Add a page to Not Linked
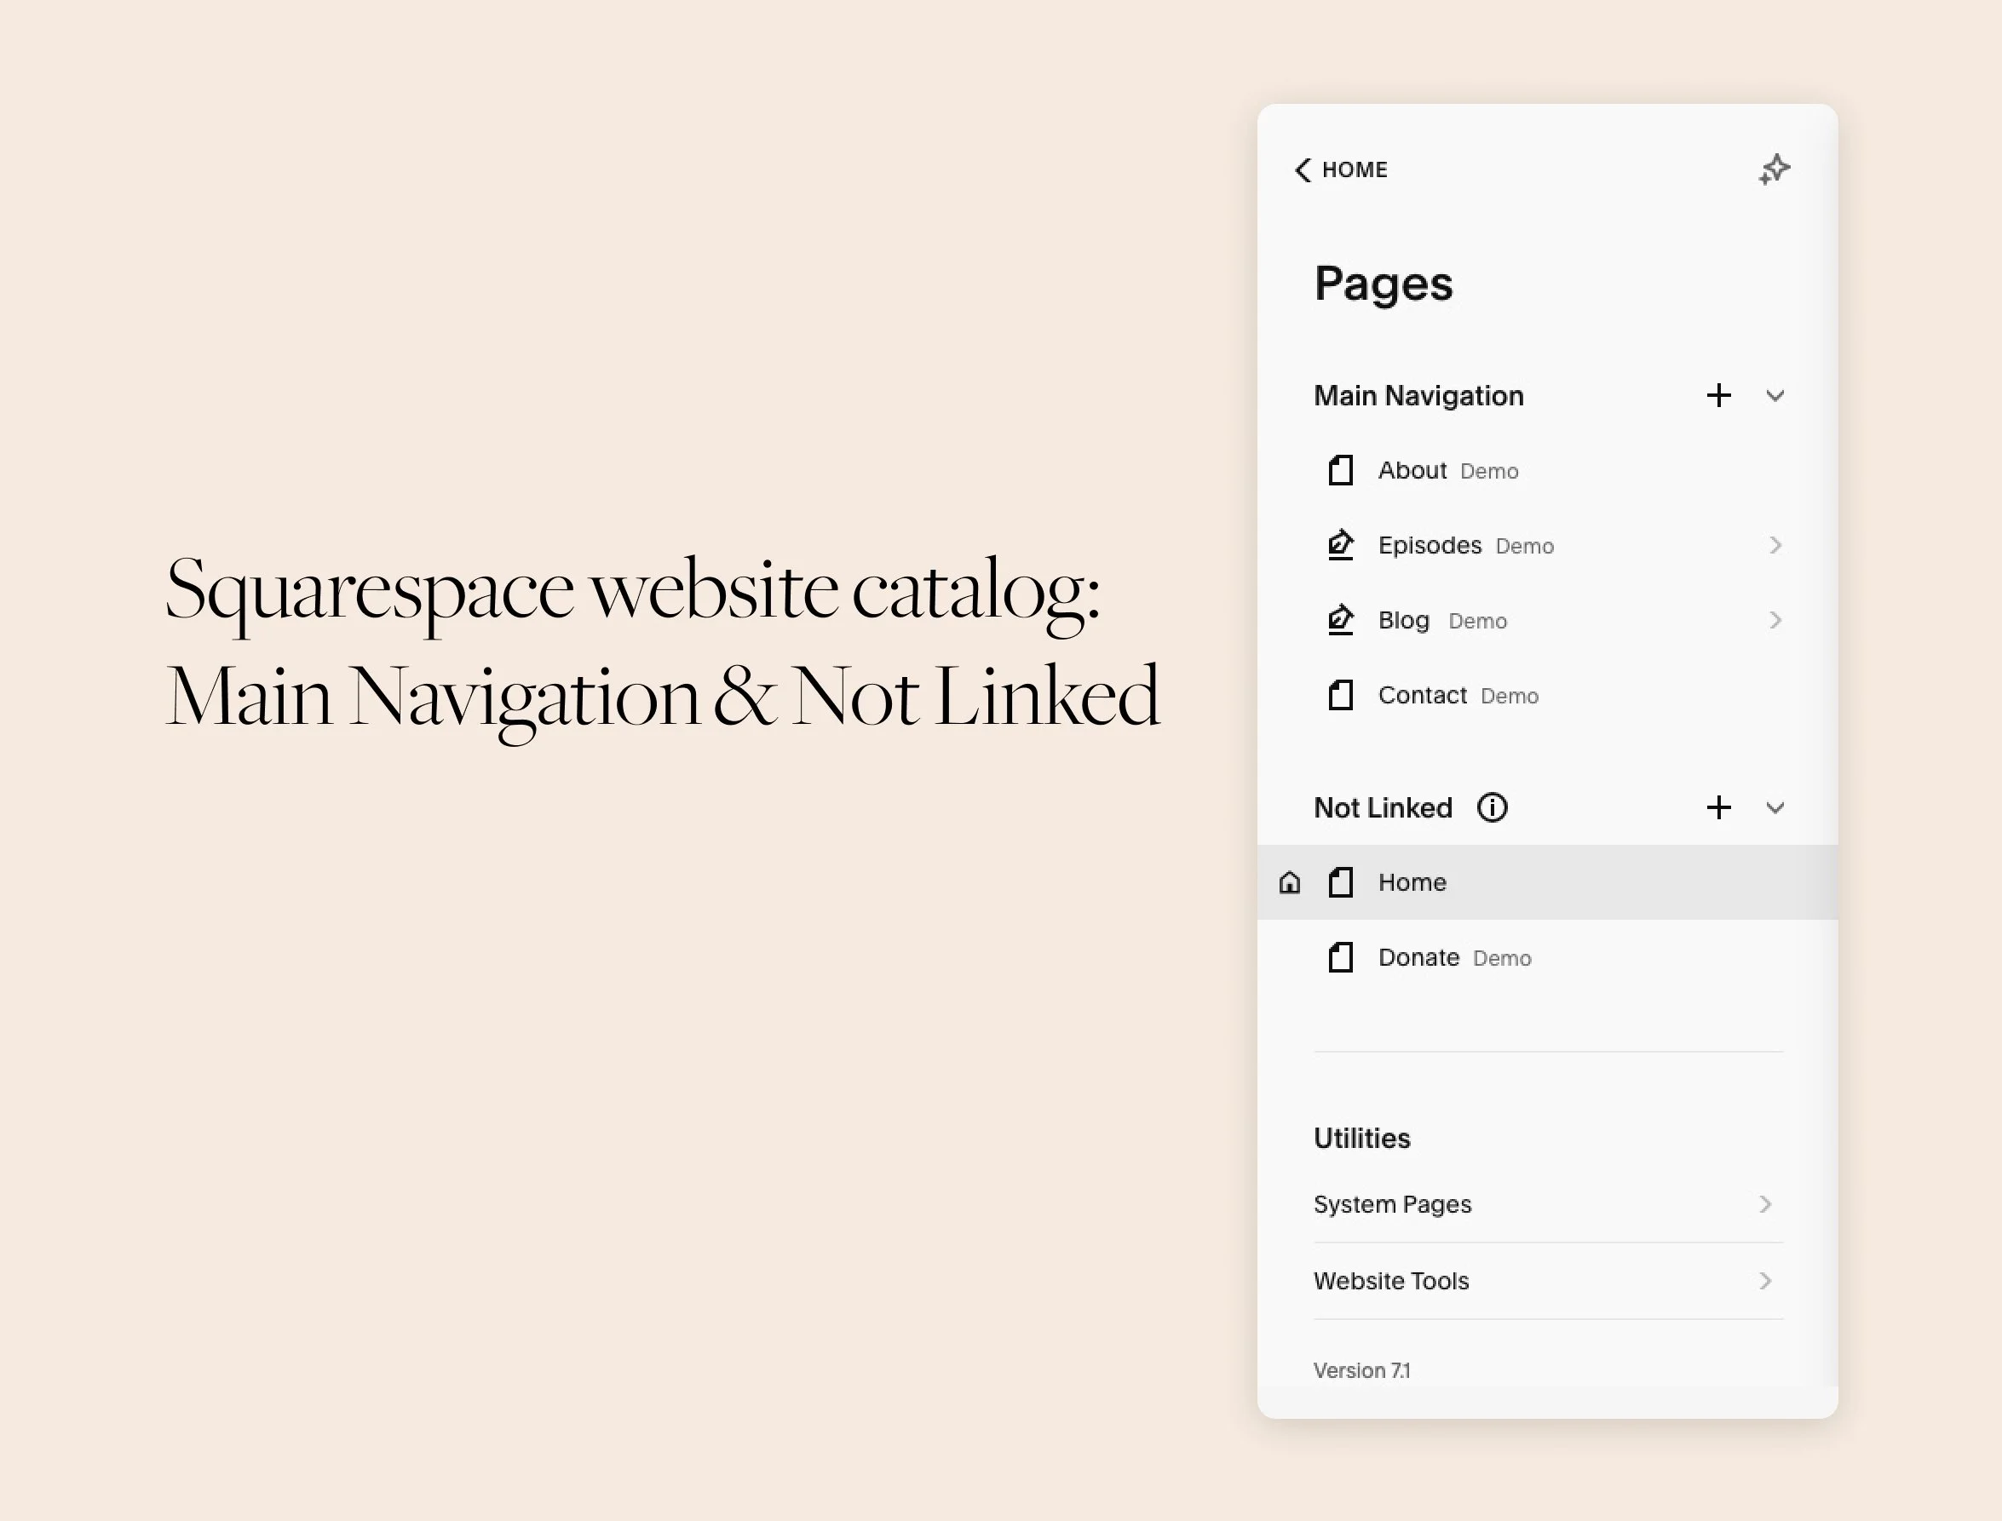 point(1718,807)
